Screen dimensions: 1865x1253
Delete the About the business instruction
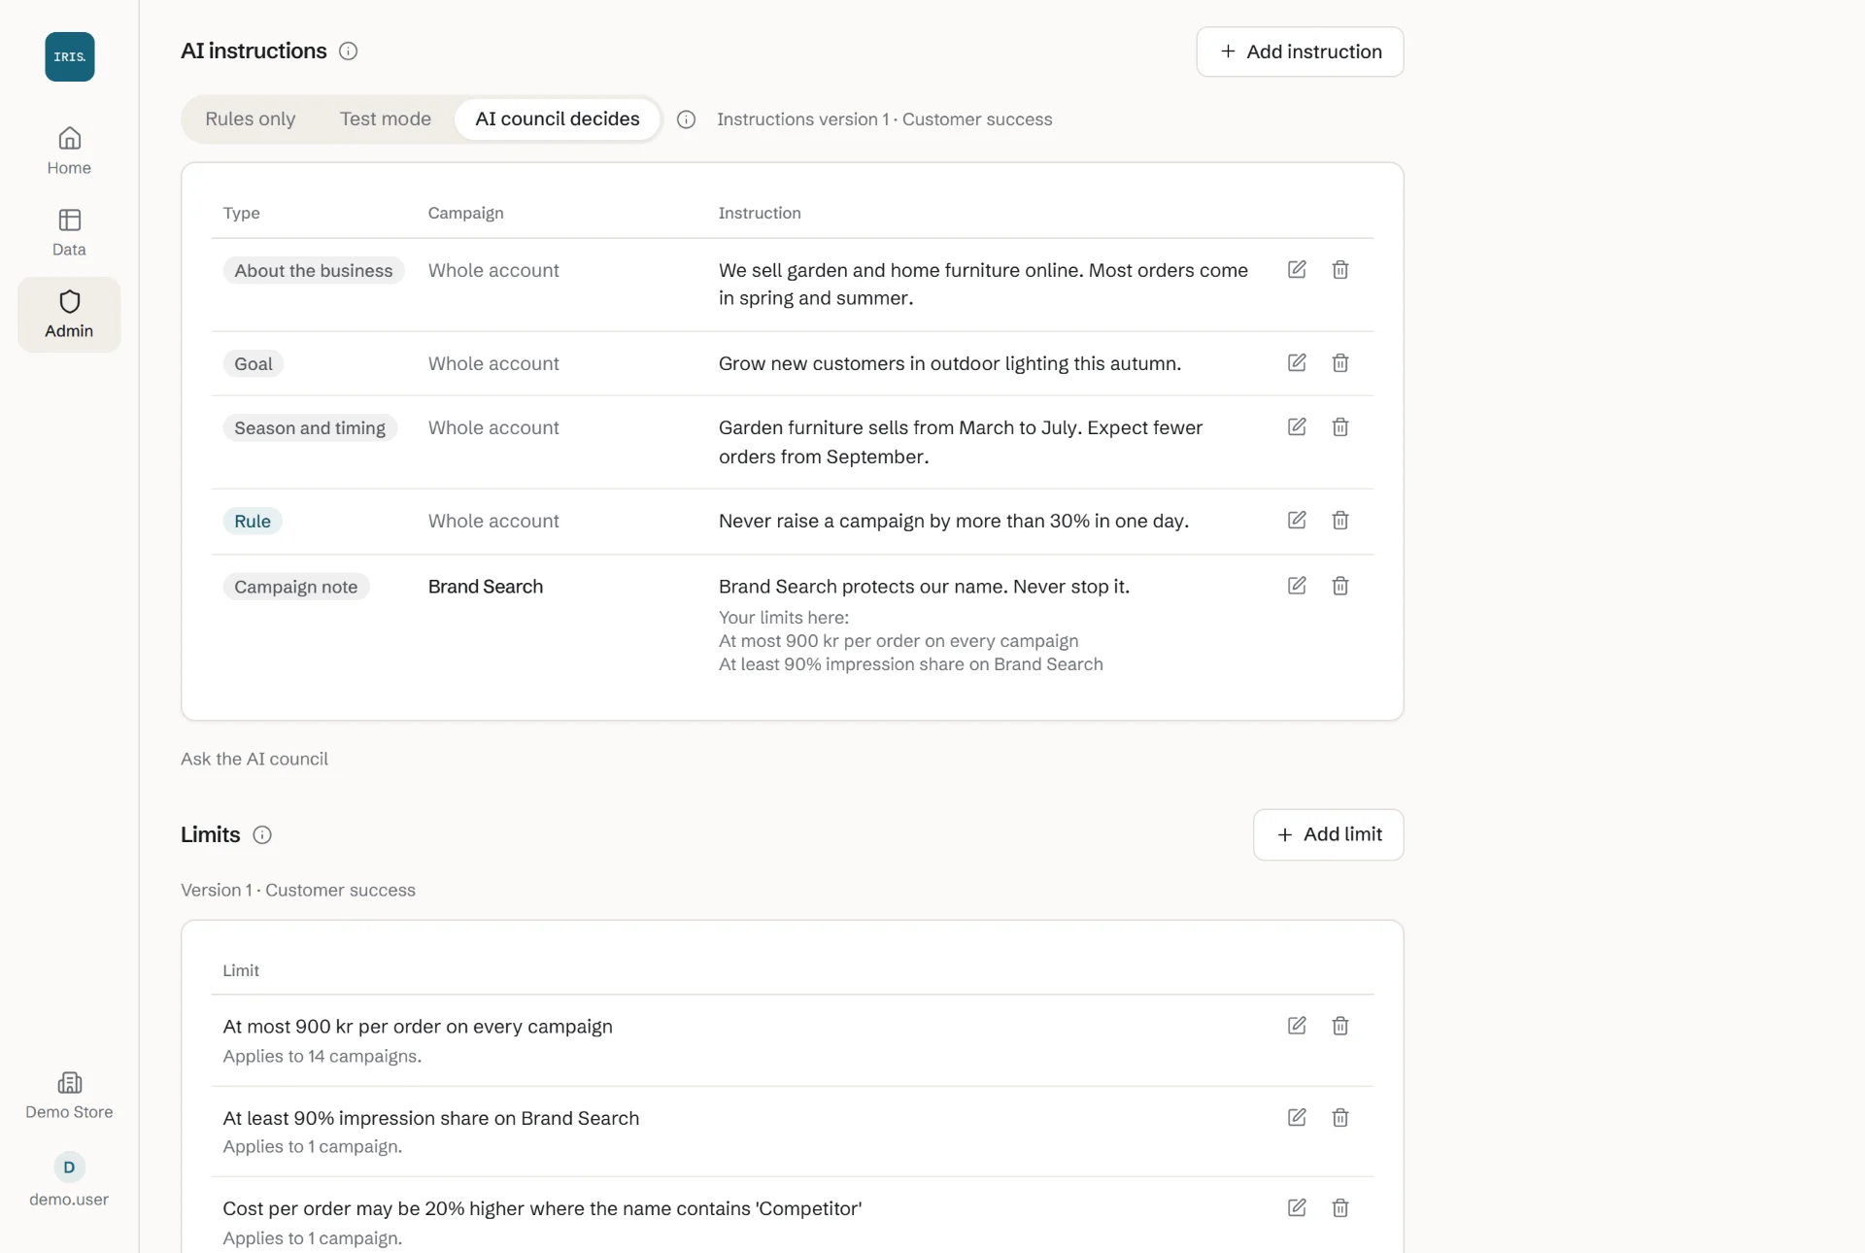(1340, 269)
